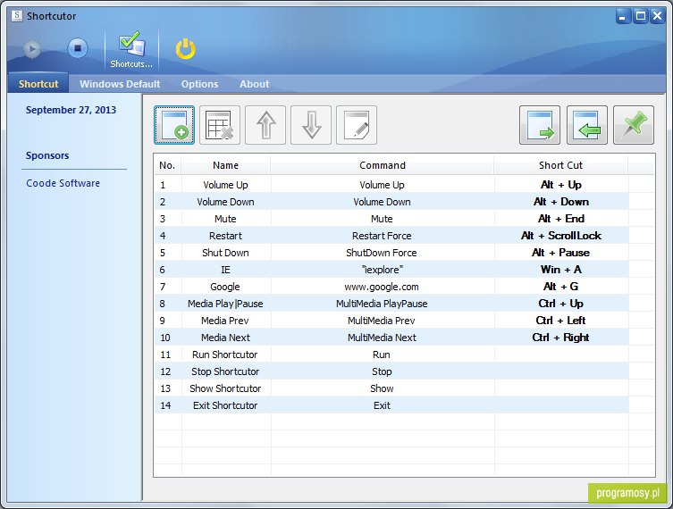Screen dimensions: 673x509
Task: Select the Run Shortcutor row
Action: (x=391, y=355)
